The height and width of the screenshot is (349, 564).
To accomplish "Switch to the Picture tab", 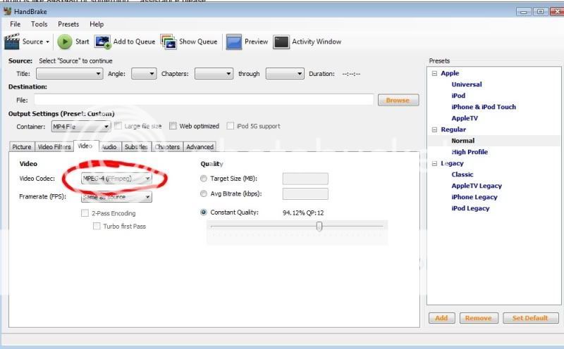I will click(x=22, y=147).
